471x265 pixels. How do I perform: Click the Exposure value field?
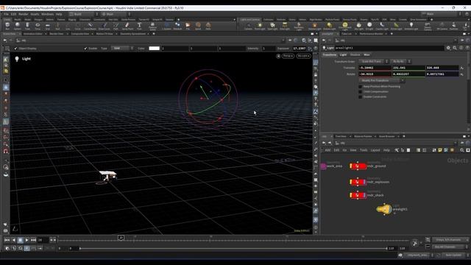tap(300, 49)
